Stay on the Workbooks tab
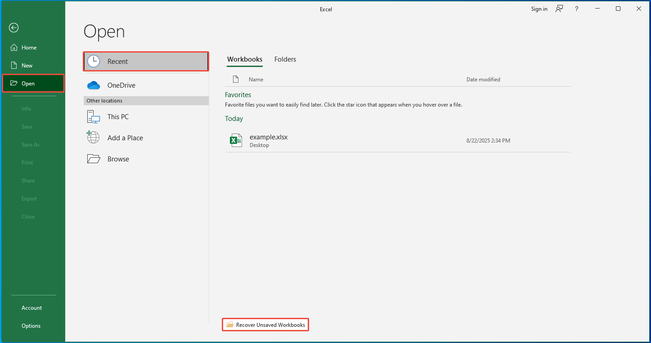This screenshot has width=651, height=343. click(x=244, y=59)
